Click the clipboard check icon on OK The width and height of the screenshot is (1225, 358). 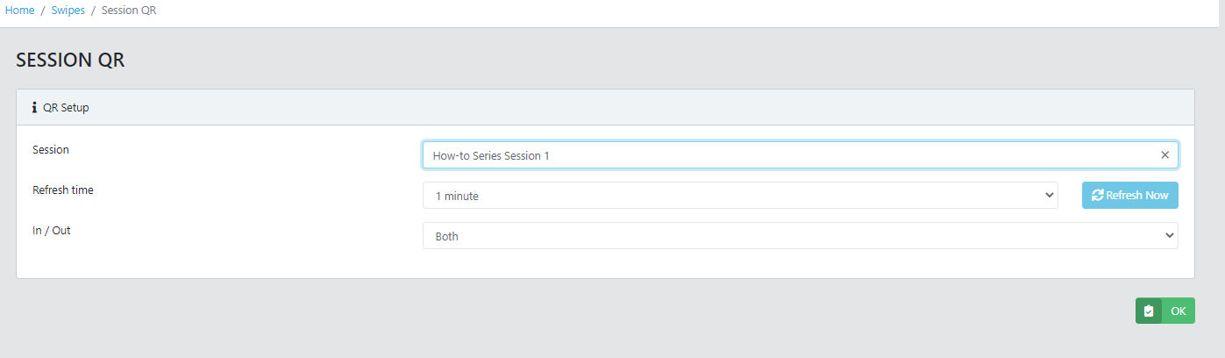(x=1149, y=311)
